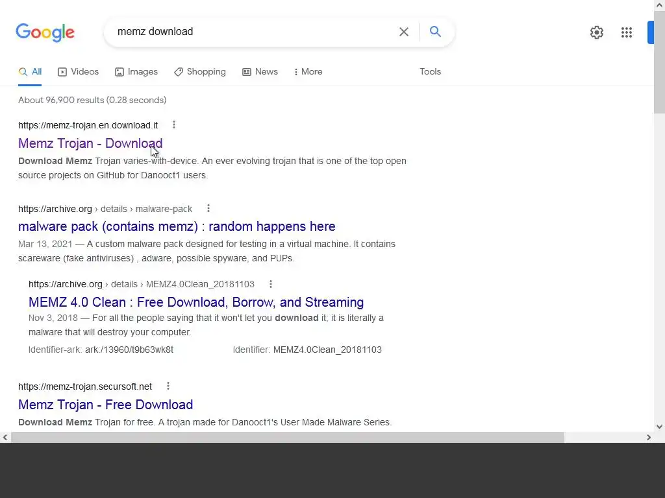Clear the search box with the X icon

pyautogui.click(x=404, y=32)
